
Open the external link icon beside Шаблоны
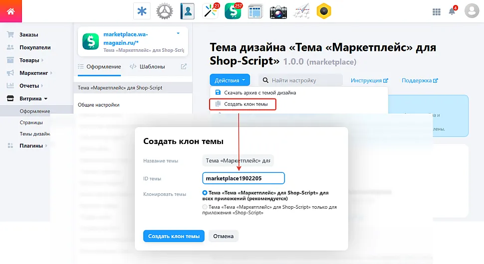(x=184, y=67)
